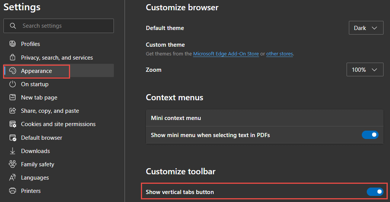Open the Microsoft Edge Add-On Store link

pos(226,54)
